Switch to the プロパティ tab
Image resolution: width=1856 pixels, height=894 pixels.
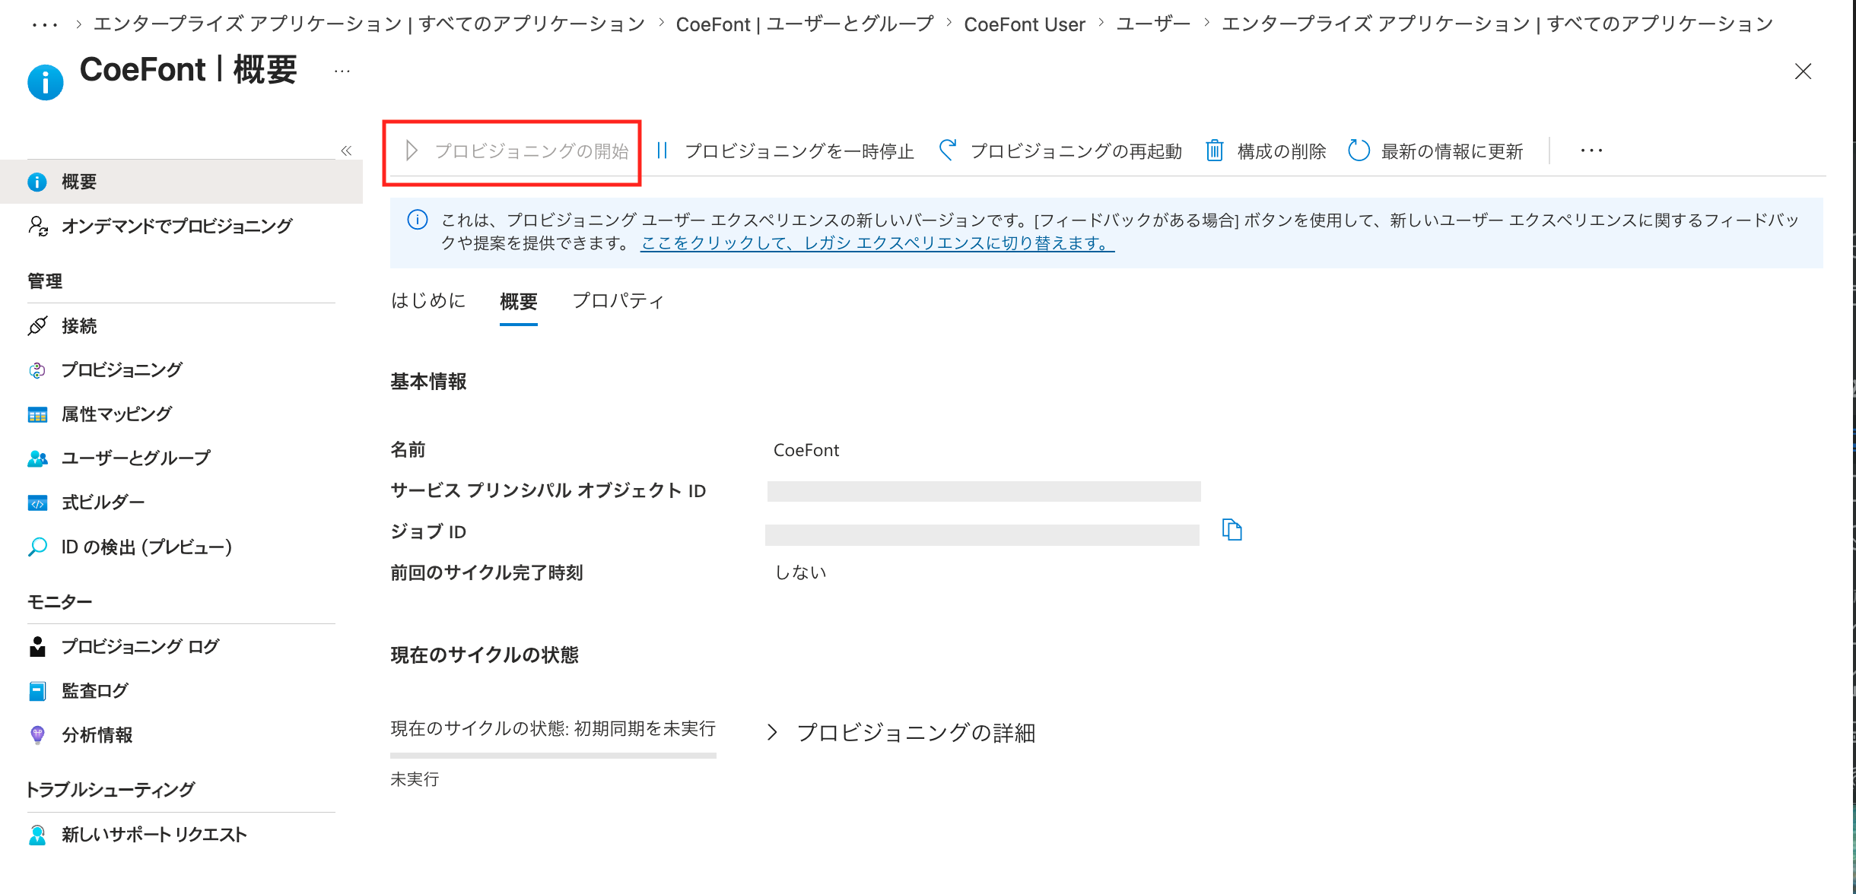[618, 301]
